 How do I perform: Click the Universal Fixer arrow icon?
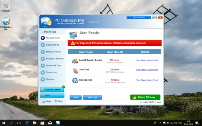[43, 38]
